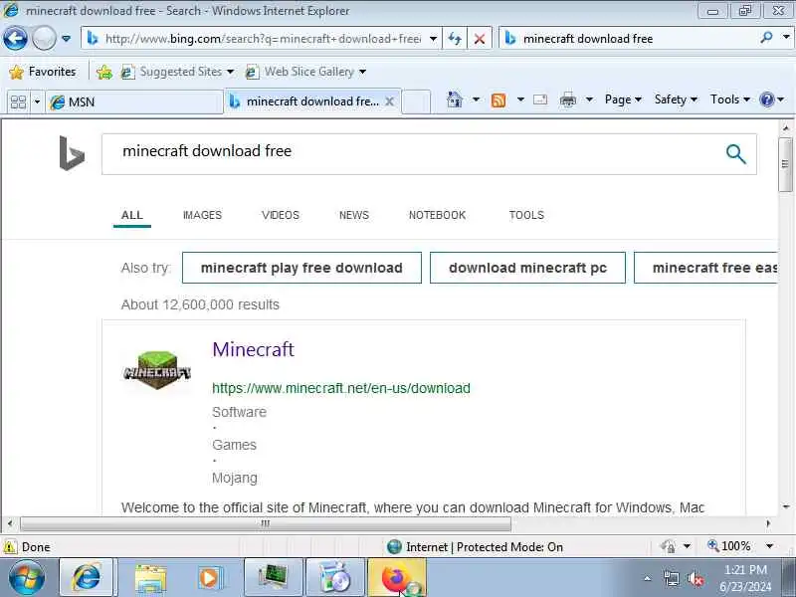Viewport: 796px width, 597px height.
Task: Try 'download minecraft pc' suggestion
Action: pyautogui.click(x=527, y=268)
